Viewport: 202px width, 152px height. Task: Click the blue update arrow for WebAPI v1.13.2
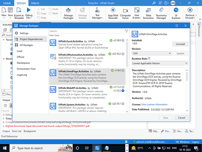click(123, 91)
